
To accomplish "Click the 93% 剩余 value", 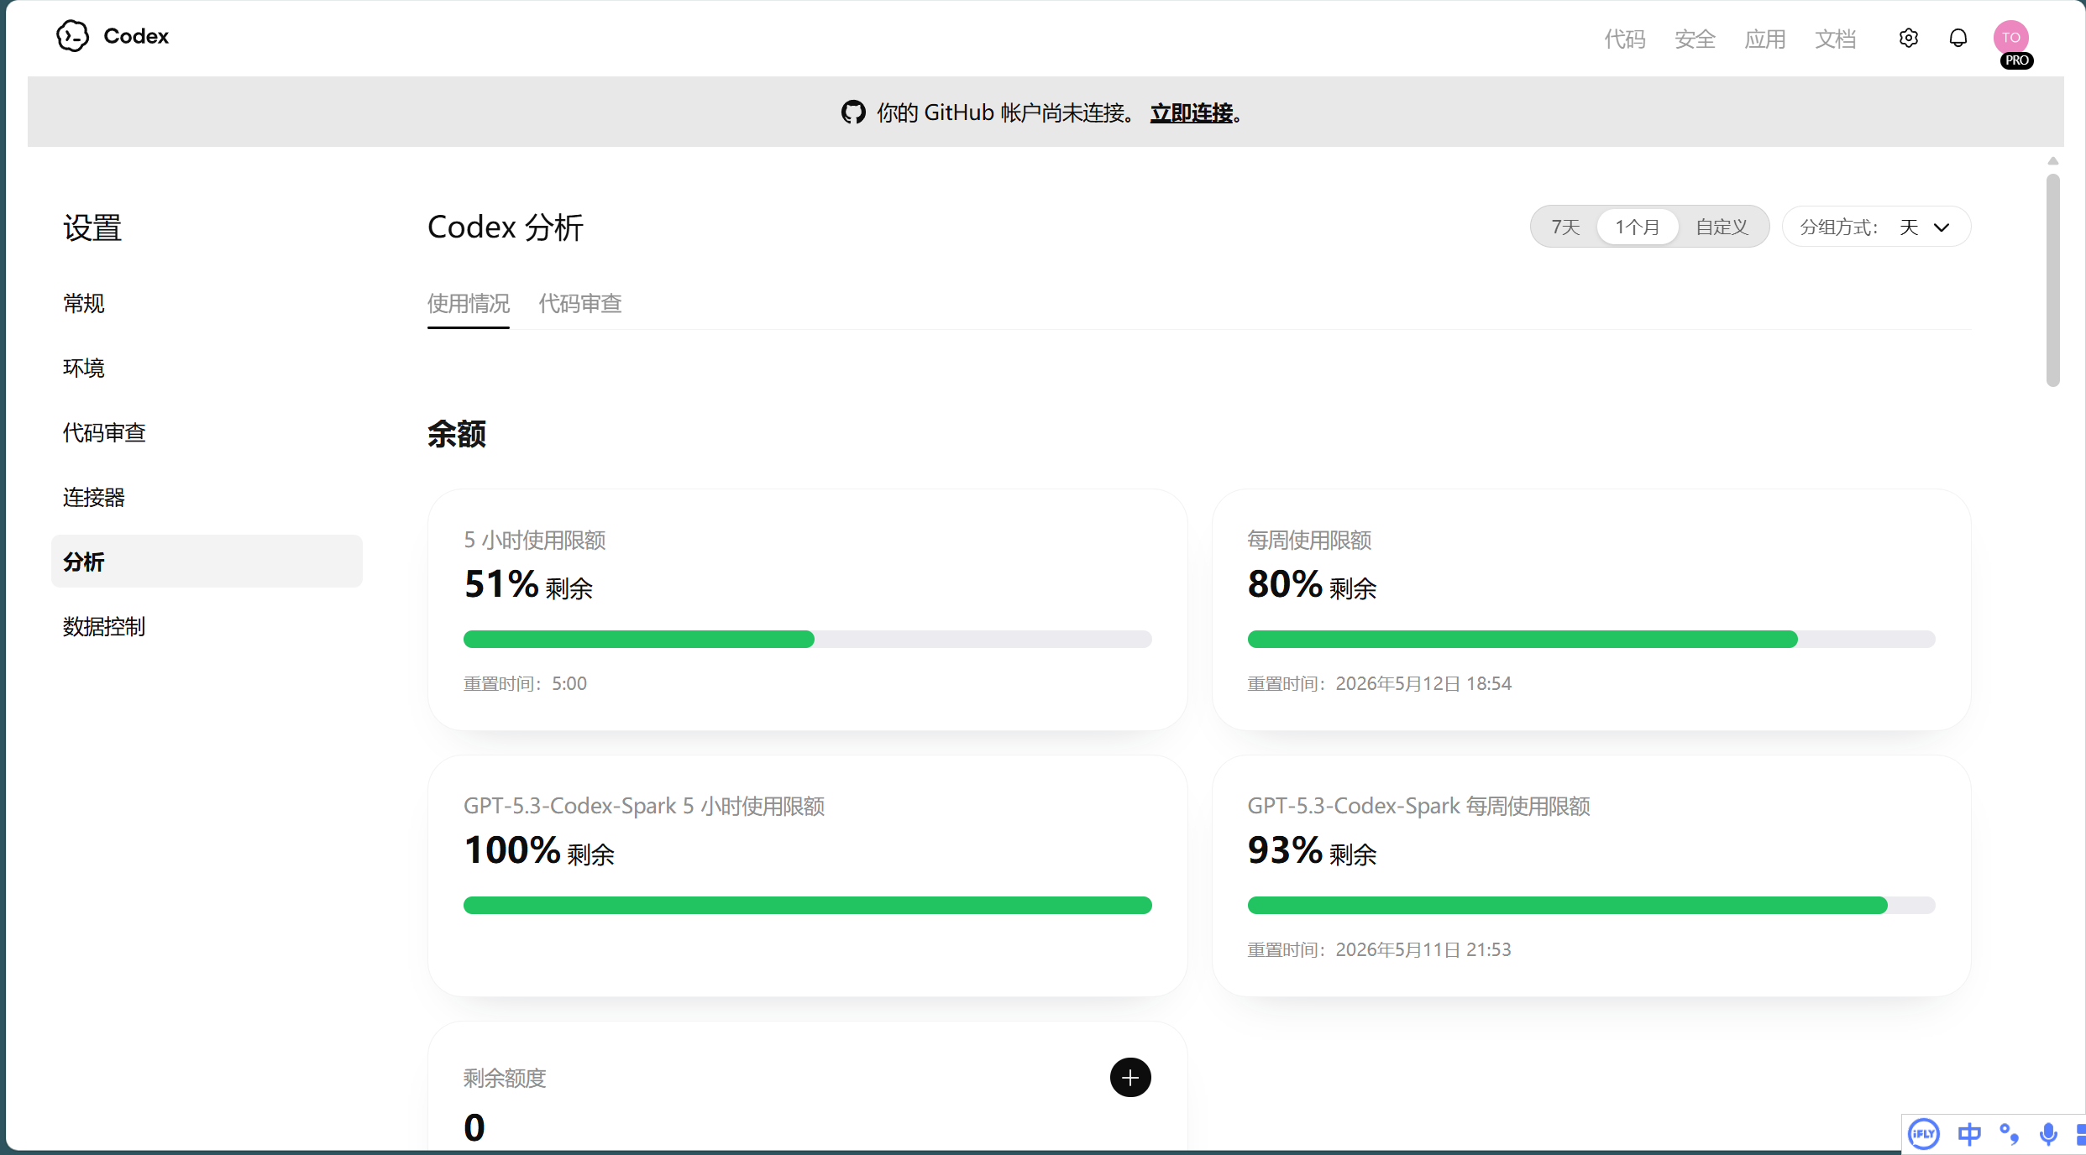I will tap(1312, 850).
